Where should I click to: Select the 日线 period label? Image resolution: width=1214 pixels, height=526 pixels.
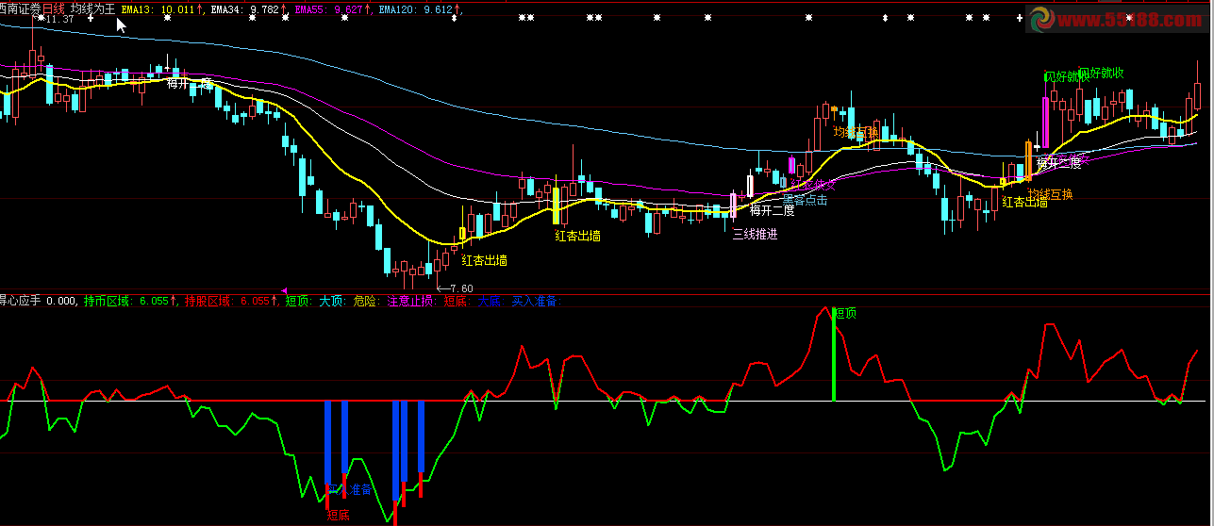click(x=55, y=8)
